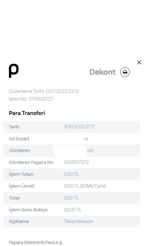This screenshot has height=246, width=162.
Task: Close the receipt with the X icon
Action: tap(139, 62)
